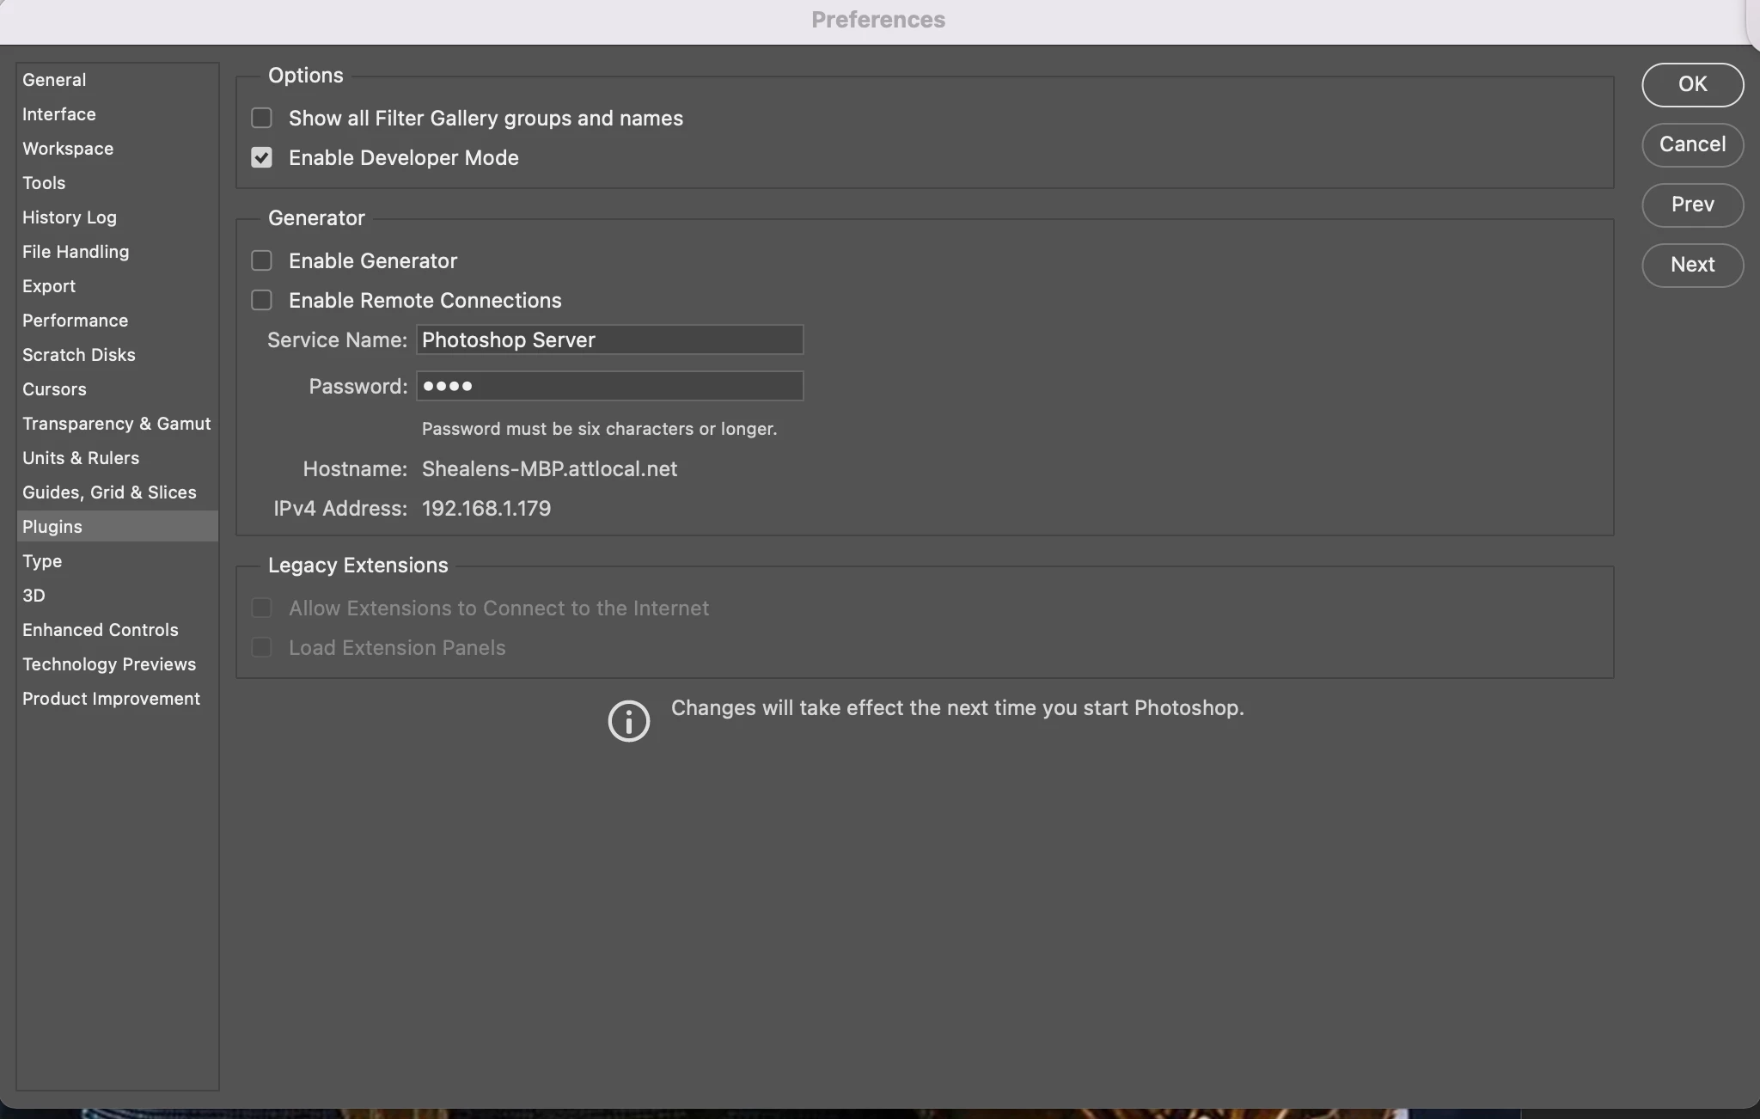Enable Show all Filter Gallery groups checkbox

[x=261, y=118]
